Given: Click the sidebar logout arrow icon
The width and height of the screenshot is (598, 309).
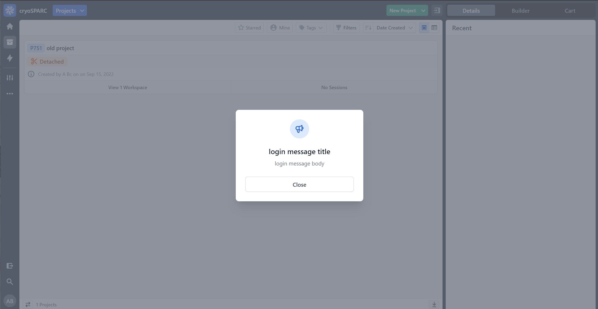Looking at the screenshot, I should click(x=10, y=266).
